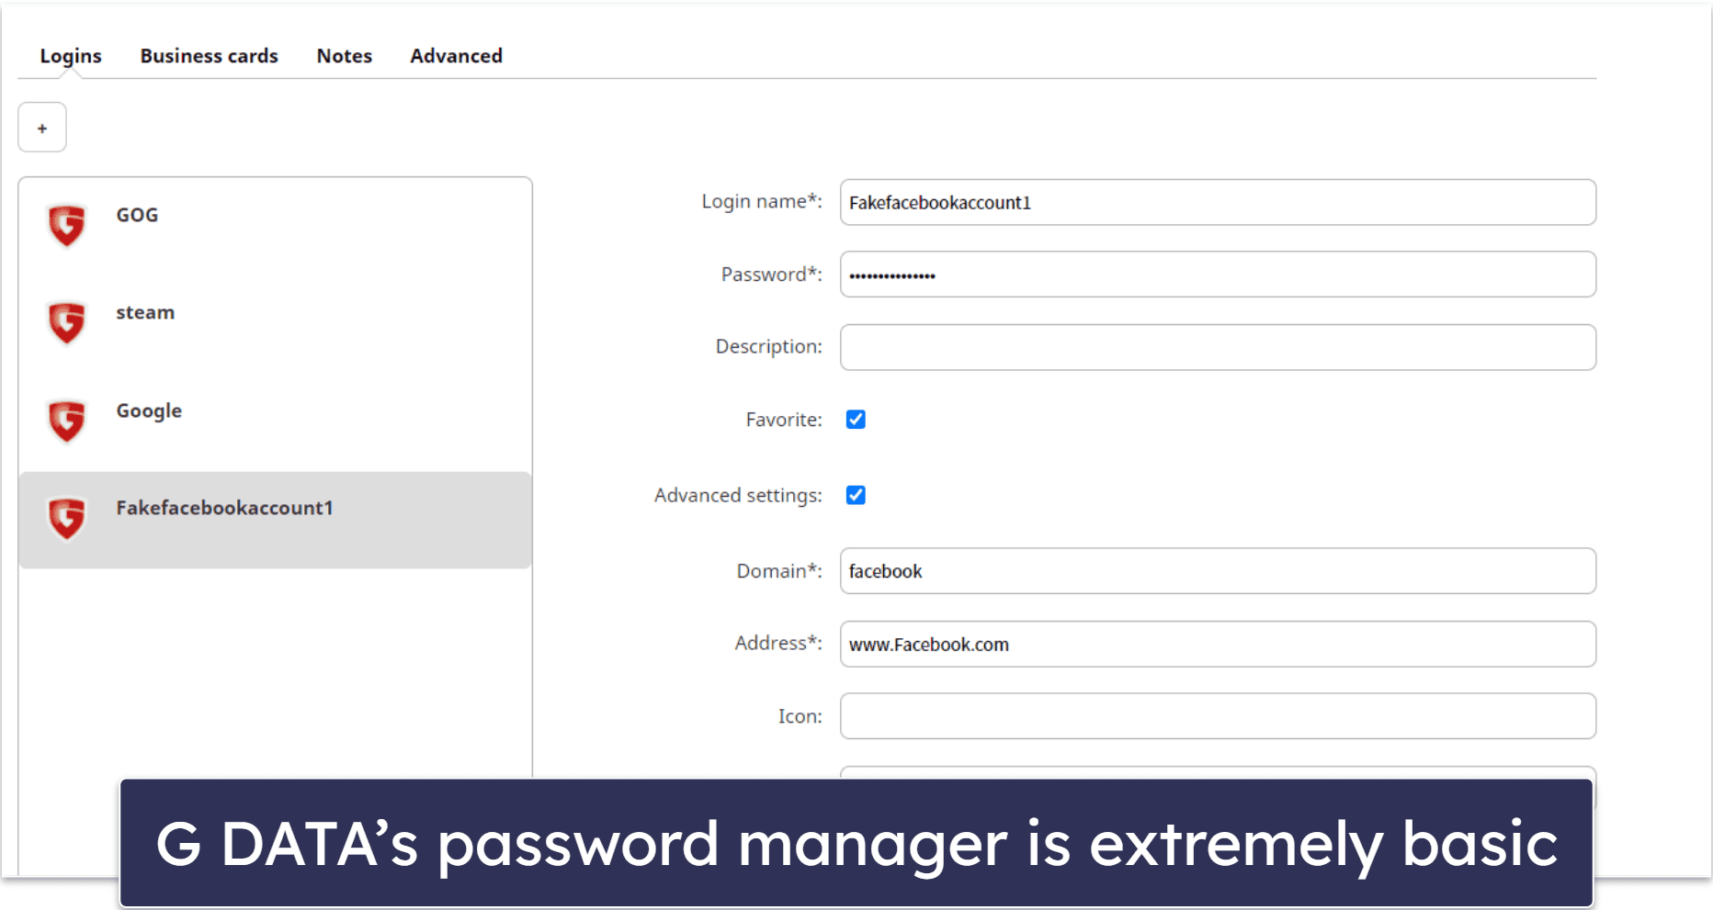The image size is (1713, 910).
Task: Select the steam login name
Action: (x=145, y=312)
